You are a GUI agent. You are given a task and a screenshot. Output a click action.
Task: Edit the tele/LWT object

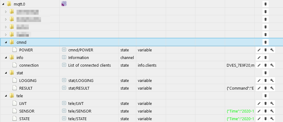point(259,103)
